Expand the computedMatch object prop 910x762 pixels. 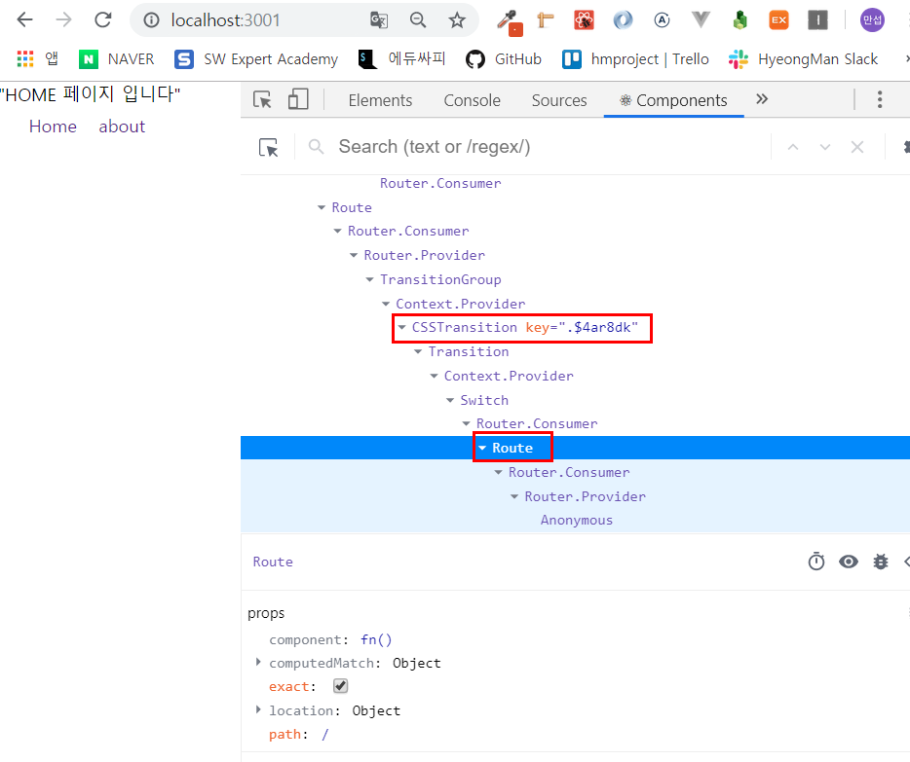[258, 662]
